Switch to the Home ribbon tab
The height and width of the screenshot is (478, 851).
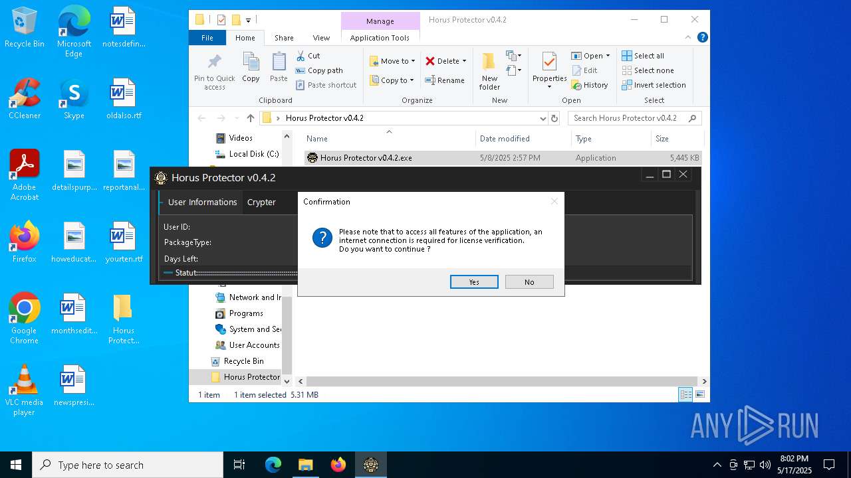245,38
